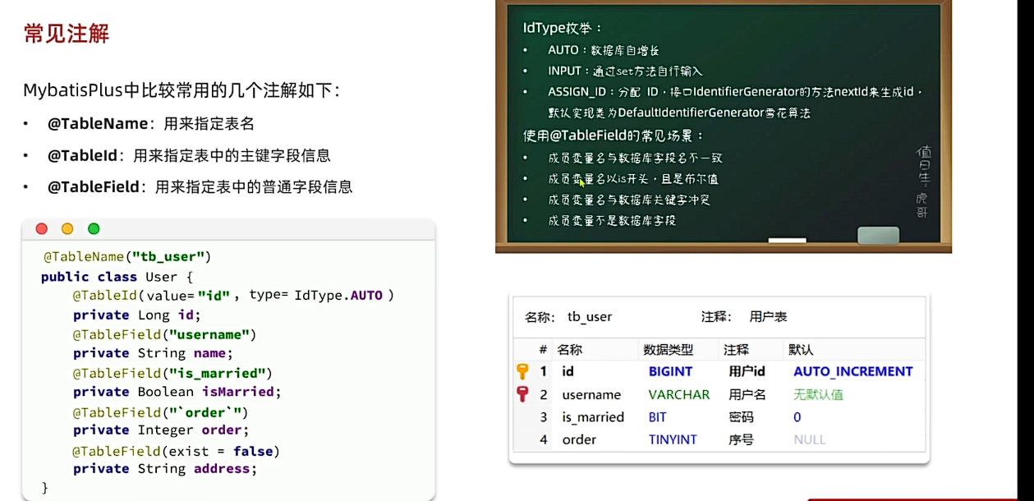Click the eraser on the blackboard ledge
Image resolution: width=1034 pixels, height=501 pixels.
pos(878,236)
